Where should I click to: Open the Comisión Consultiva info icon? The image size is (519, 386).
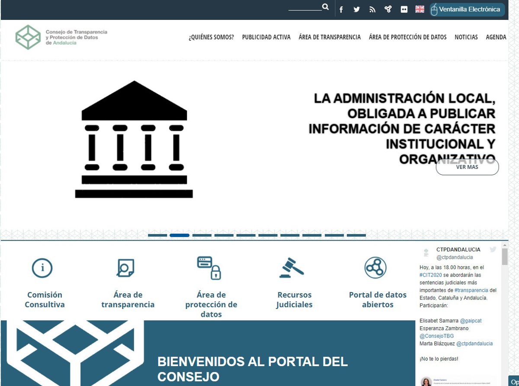tap(42, 268)
